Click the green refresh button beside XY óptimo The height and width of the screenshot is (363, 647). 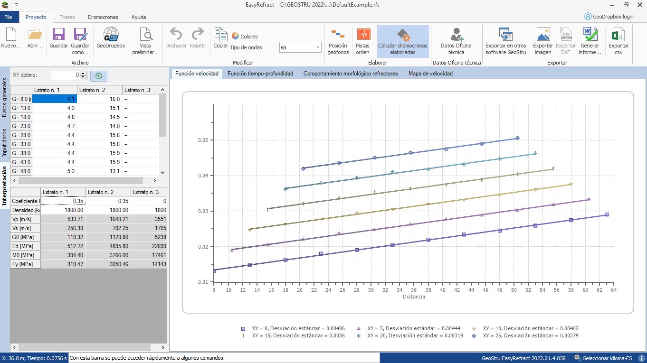pos(99,76)
